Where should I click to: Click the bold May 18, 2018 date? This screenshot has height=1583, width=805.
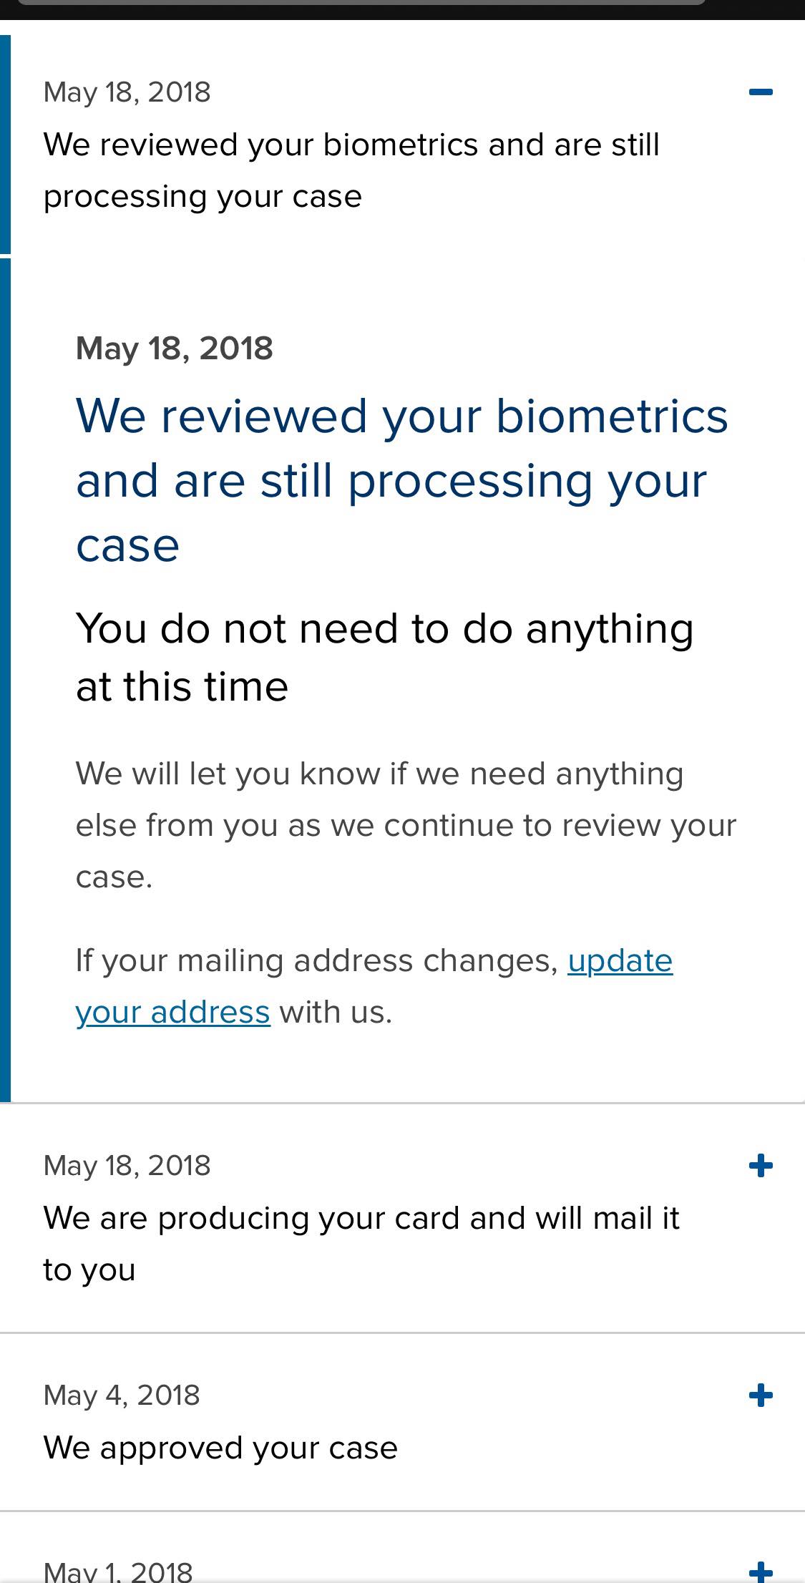(174, 349)
